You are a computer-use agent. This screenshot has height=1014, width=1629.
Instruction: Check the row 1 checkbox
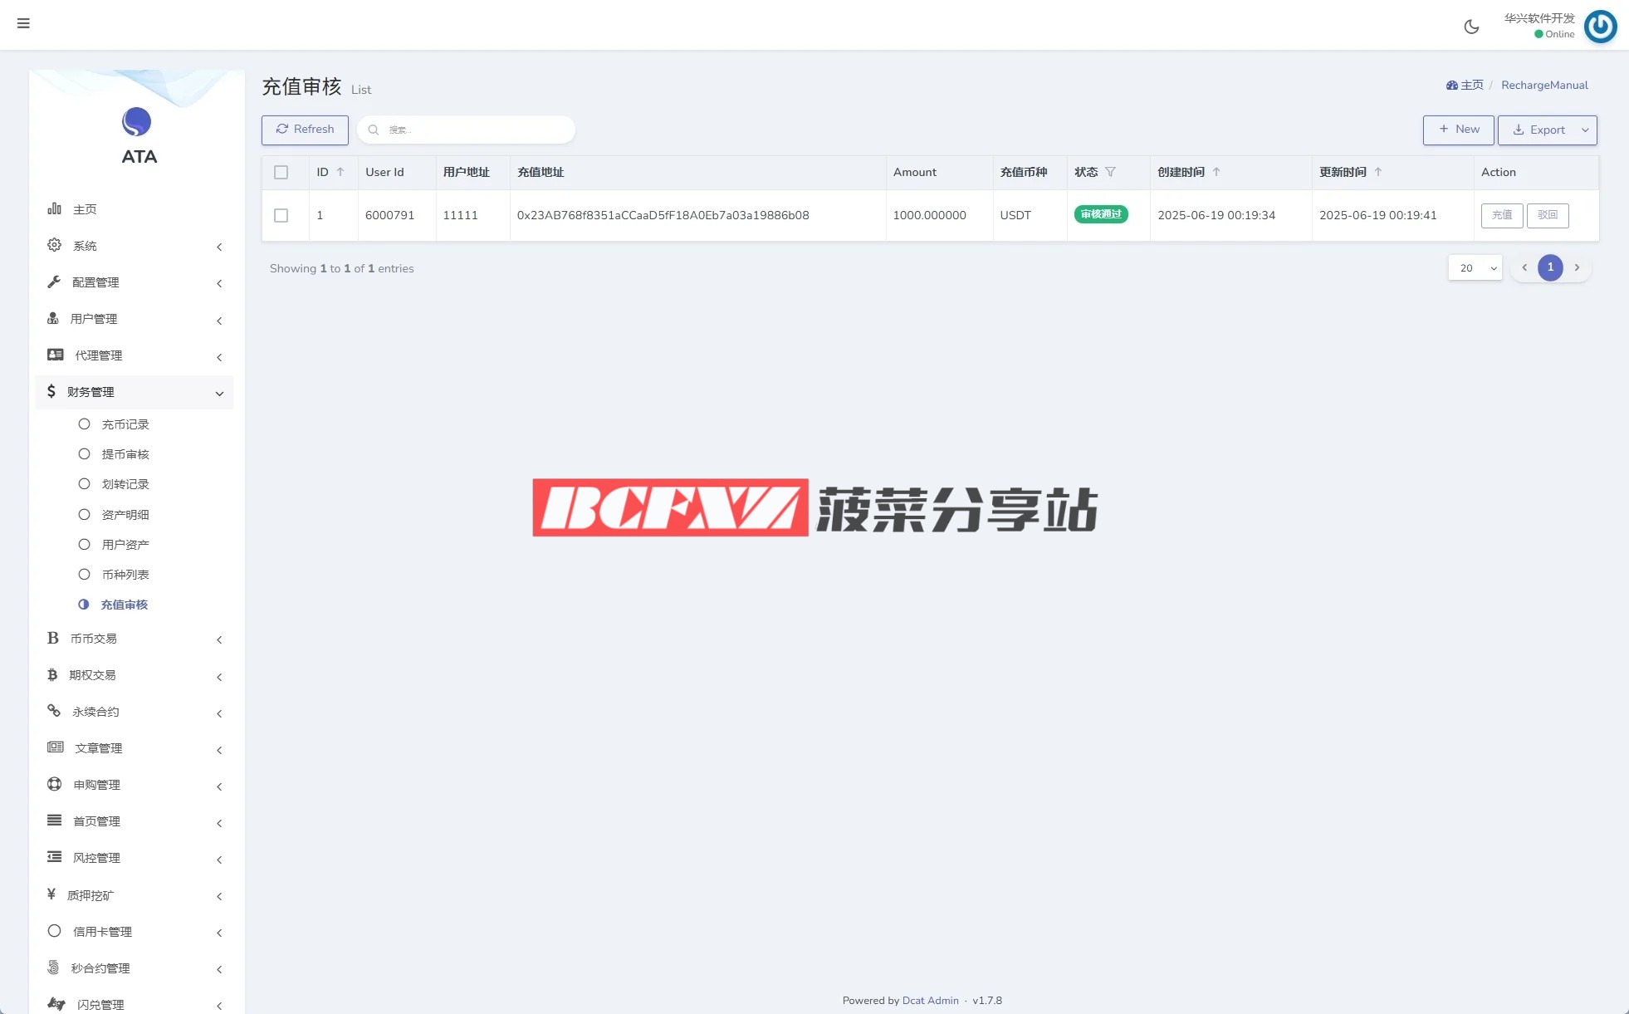281,215
